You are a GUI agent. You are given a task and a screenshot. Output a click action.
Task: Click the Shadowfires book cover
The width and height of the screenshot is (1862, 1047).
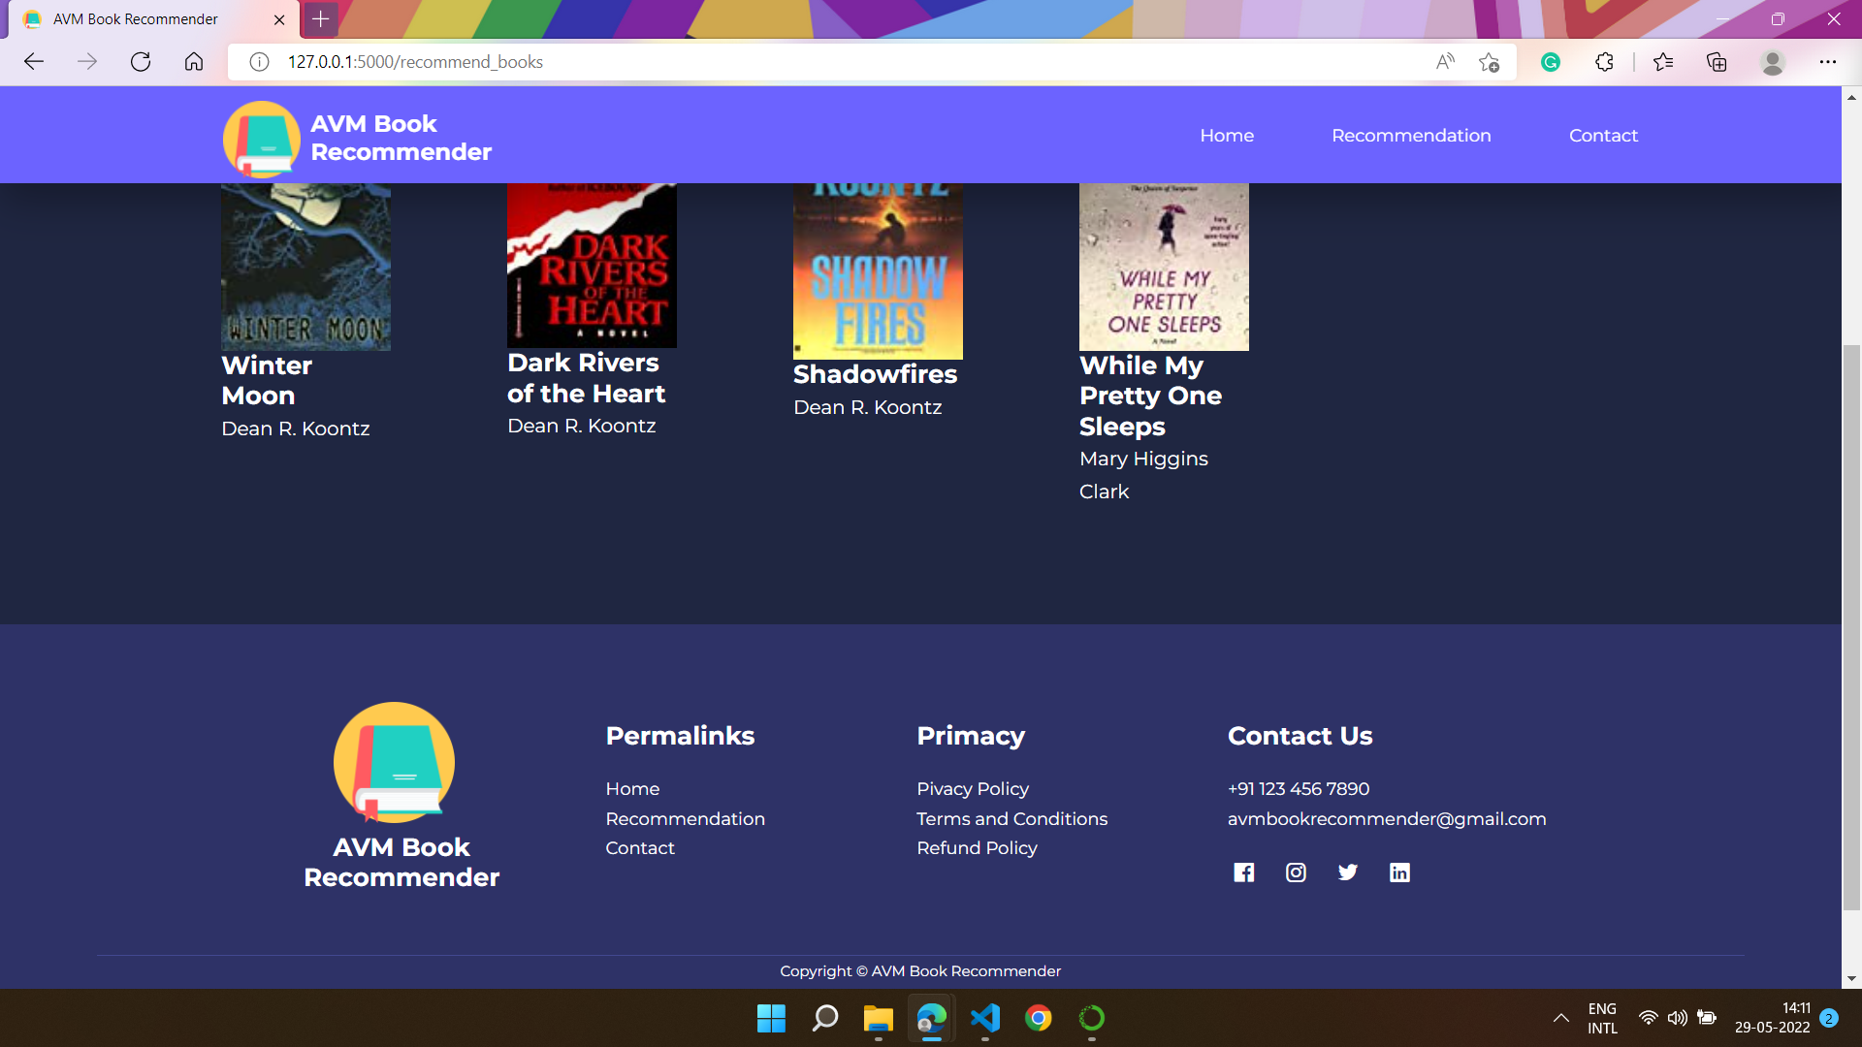pos(878,271)
